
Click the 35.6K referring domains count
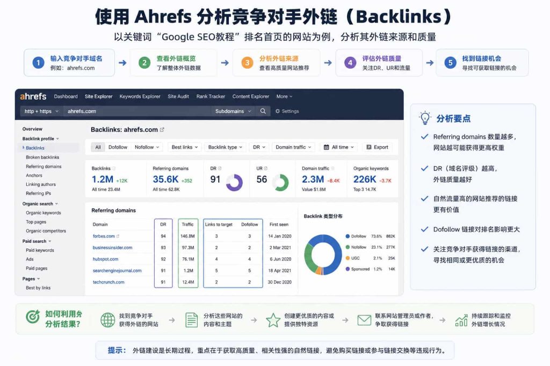coord(165,179)
